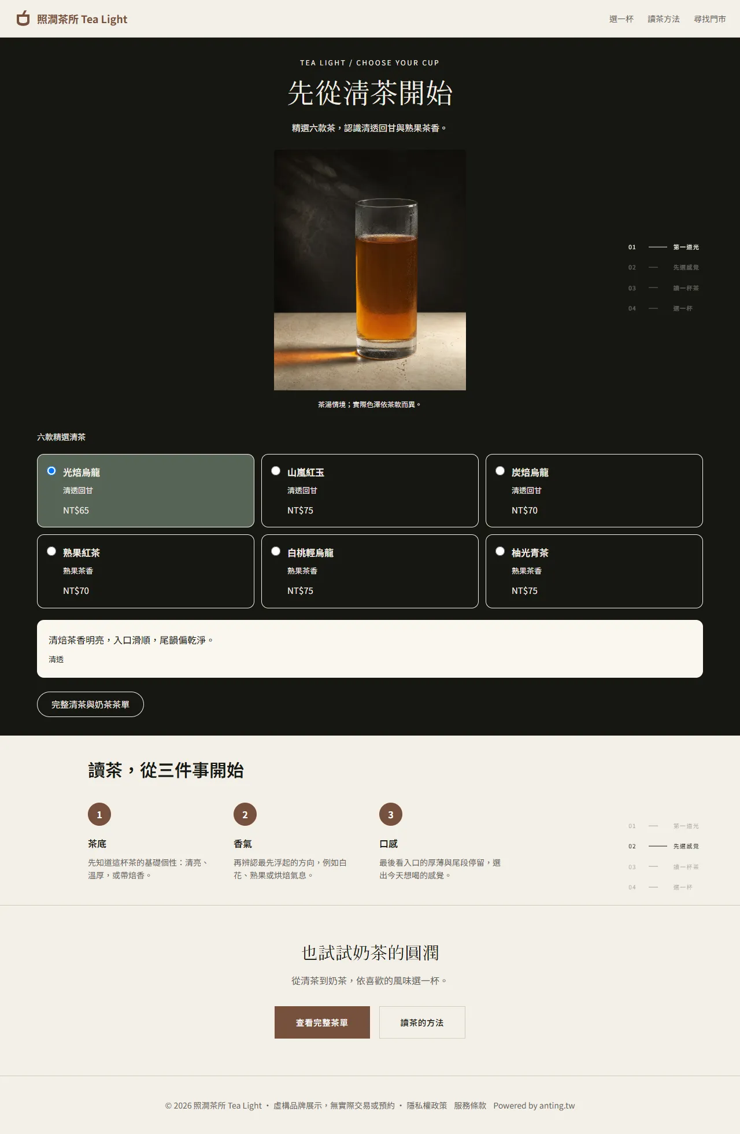Select the 光焙烏龍 radio button
Viewport: 740px width, 1134px height.
coord(51,471)
